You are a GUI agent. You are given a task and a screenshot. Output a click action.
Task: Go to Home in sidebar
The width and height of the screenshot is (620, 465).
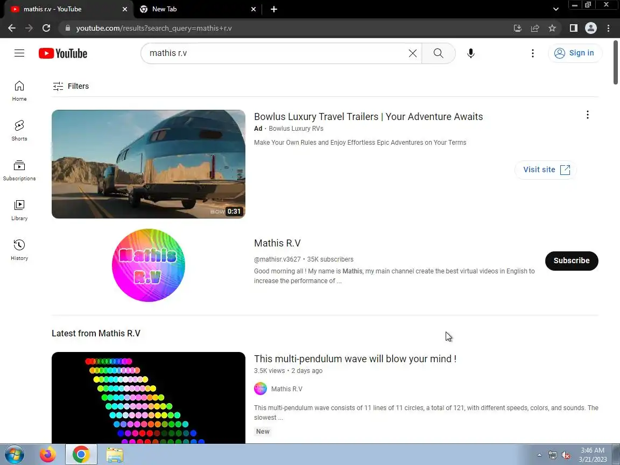coord(19,91)
